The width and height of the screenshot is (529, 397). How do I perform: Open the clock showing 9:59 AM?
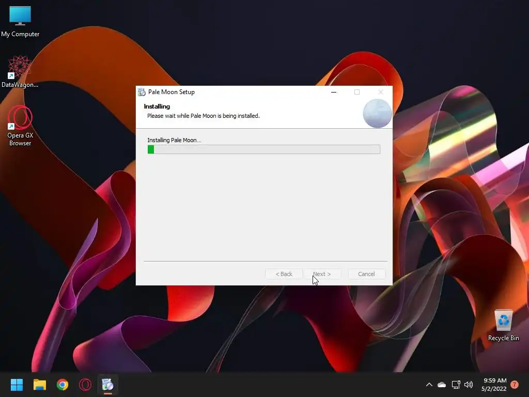(x=494, y=385)
